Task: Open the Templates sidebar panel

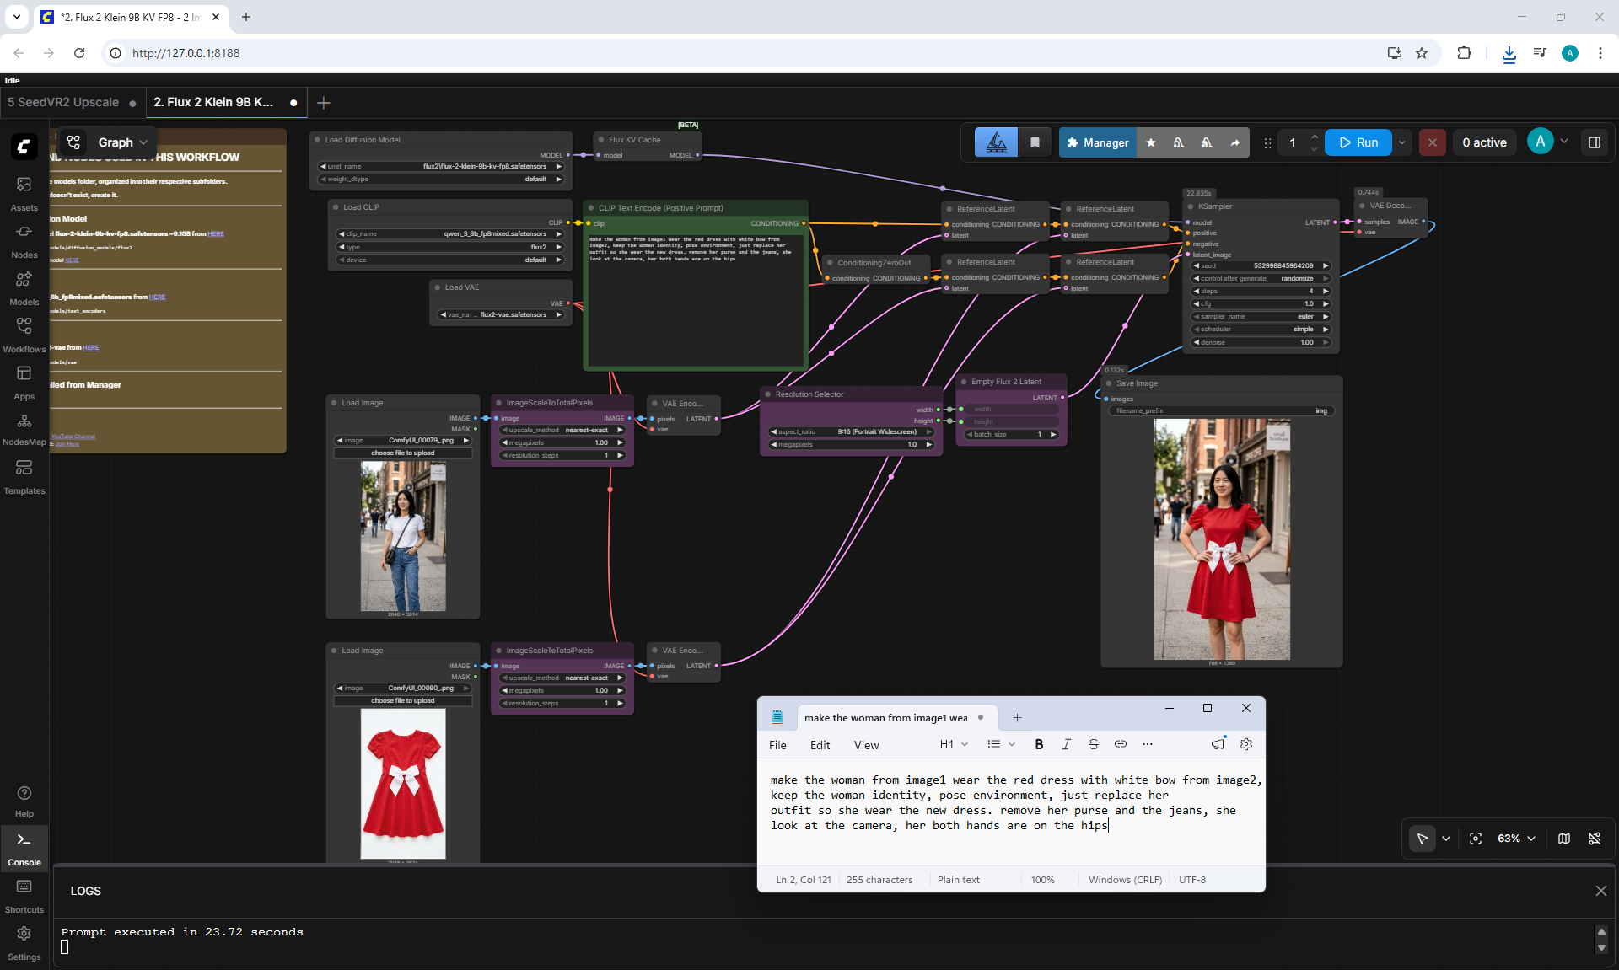Action: [24, 477]
